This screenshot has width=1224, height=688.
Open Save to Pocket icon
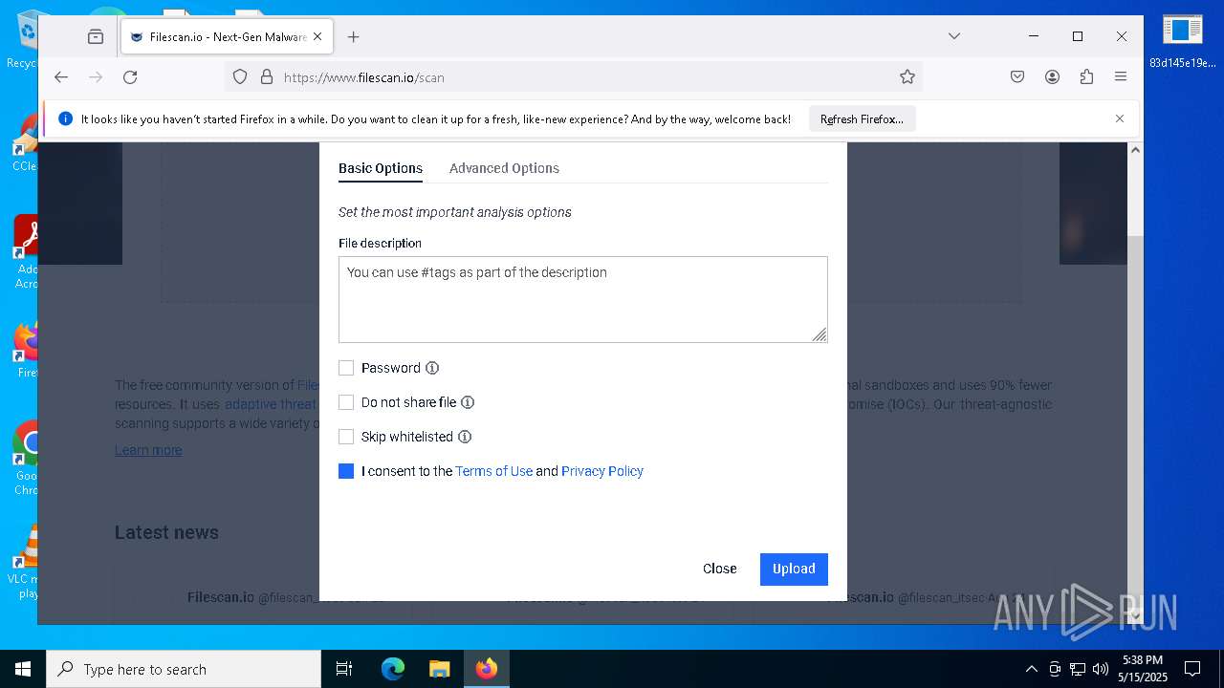(x=1017, y=77)
